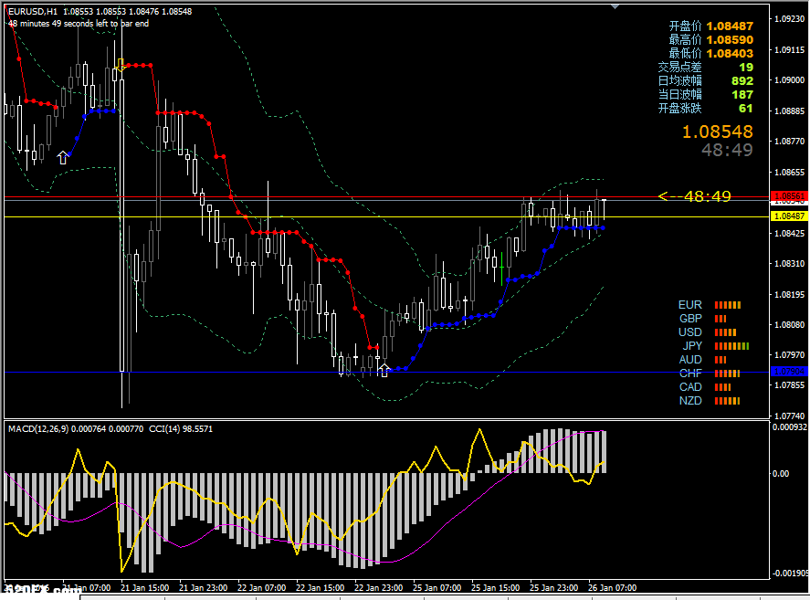Viewport: 810px width, 600px height.
Task: Click the NZD strength meter bars
Action: point(727,401)
